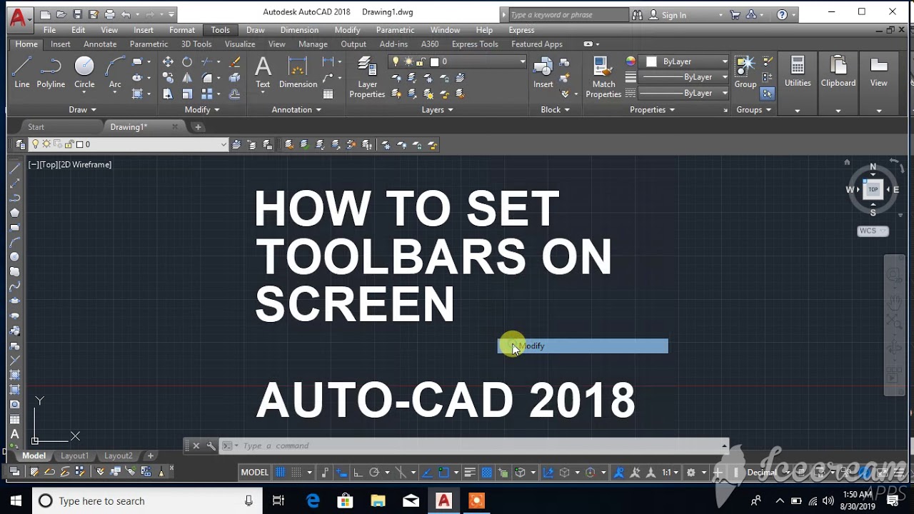The image size is (914, 514).
Task: Open the object color wheel swatch
Action: pyautogui.click(x=631, y=62)
